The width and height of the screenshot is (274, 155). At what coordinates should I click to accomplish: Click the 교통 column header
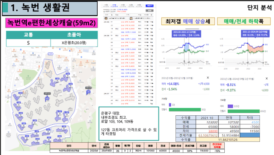[28, 35]
